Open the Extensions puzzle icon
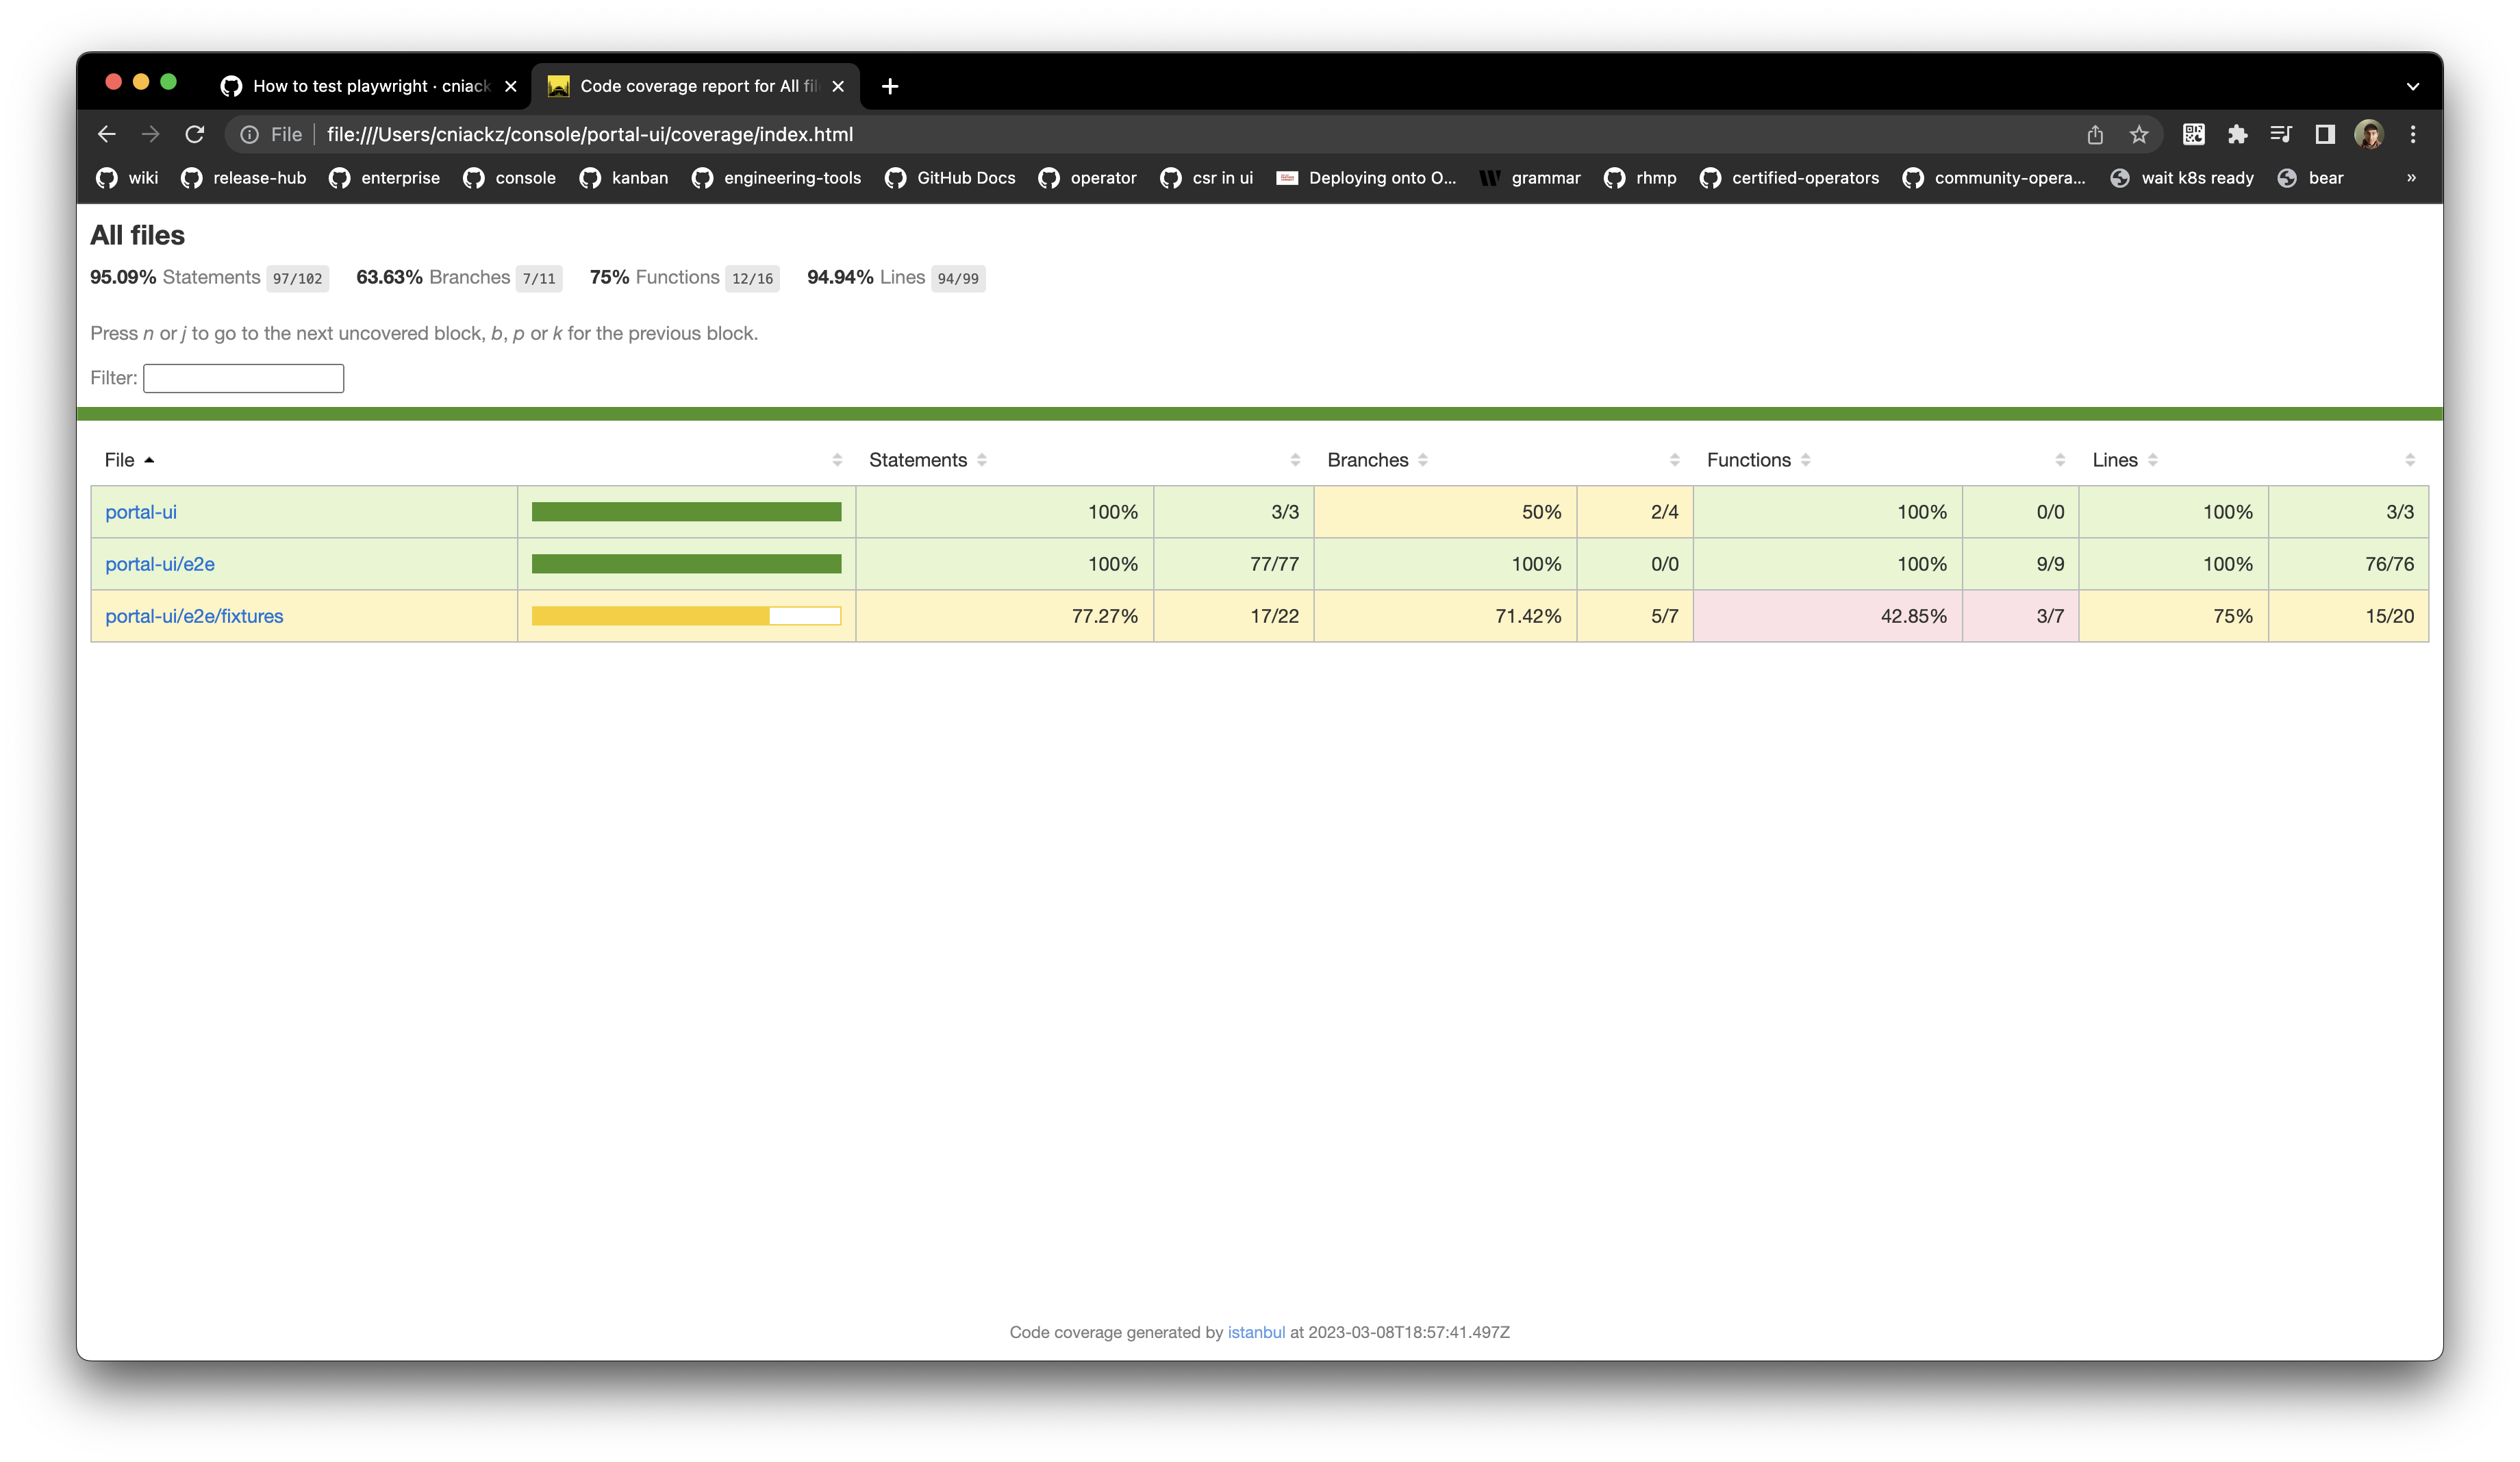 (x=2237, y=134)
